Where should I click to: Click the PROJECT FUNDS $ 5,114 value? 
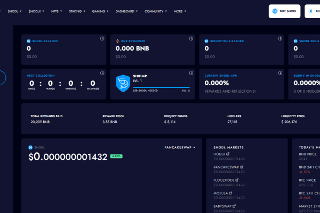(170, 122)
